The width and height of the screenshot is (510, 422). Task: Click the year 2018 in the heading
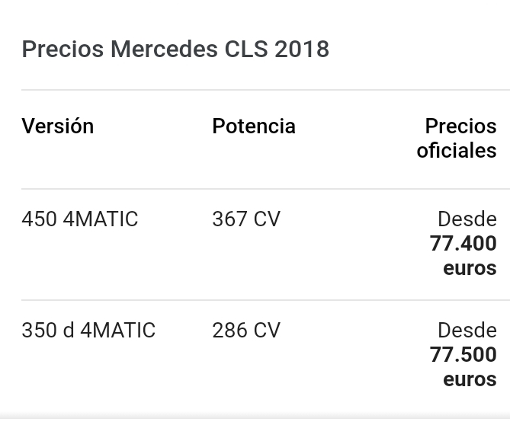click(x=301, y=50)
